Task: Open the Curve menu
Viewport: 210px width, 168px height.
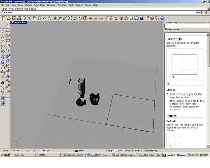Action: coord(20,5)
